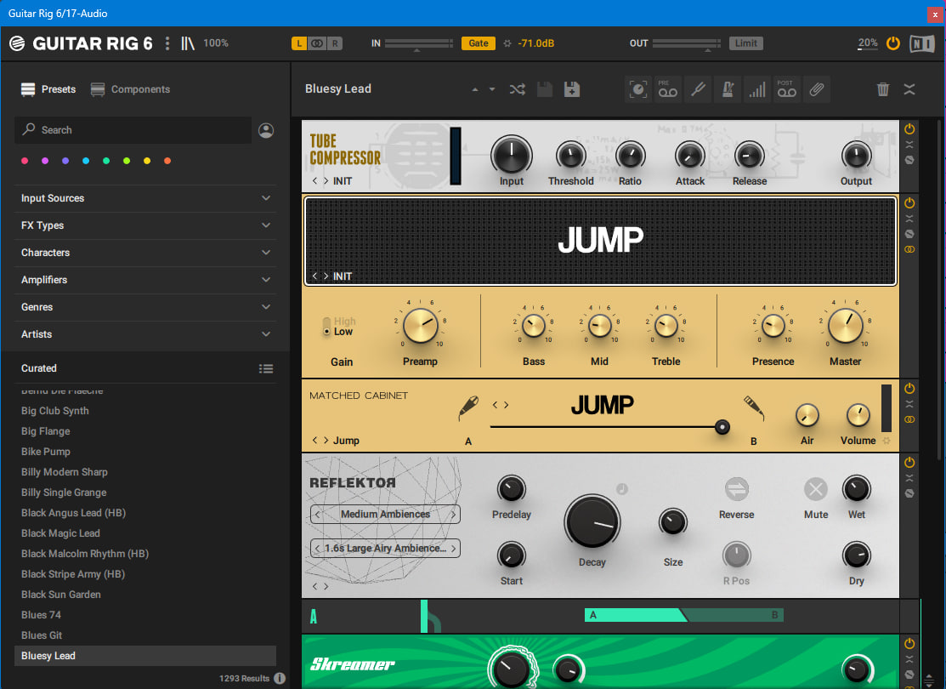Open the metronome icon
Screen dimensions: 946x689
(728, 89)
